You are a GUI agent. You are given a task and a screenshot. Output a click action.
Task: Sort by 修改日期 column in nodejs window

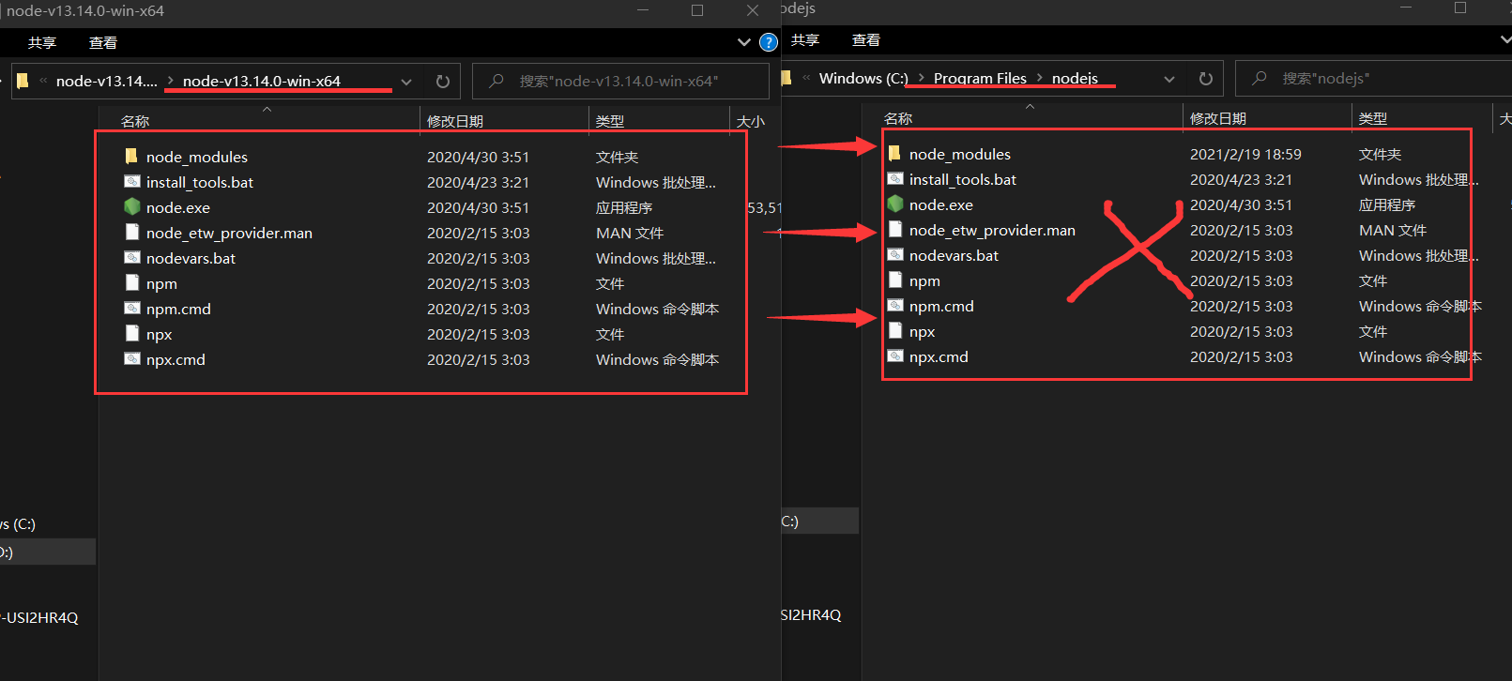coord(1218,118)
